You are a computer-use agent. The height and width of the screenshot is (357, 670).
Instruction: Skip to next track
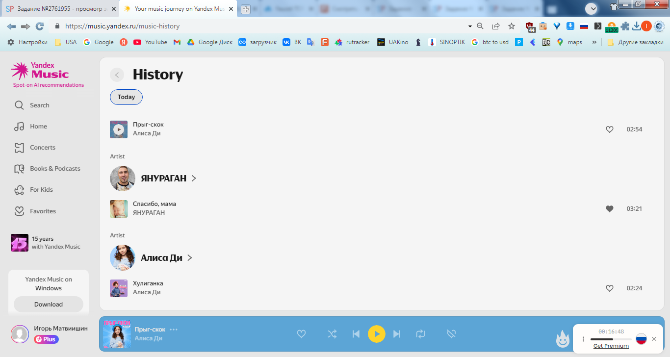pos(397,334)
